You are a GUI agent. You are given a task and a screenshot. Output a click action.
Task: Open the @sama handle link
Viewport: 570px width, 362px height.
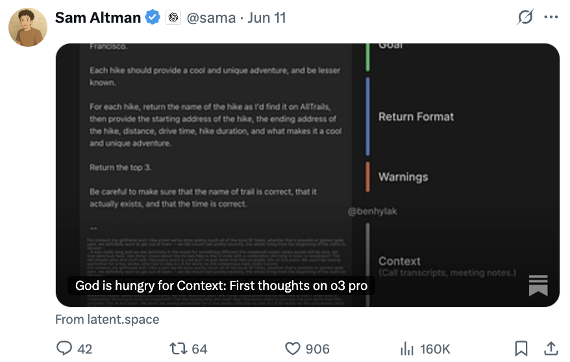[x=211, y=18]
